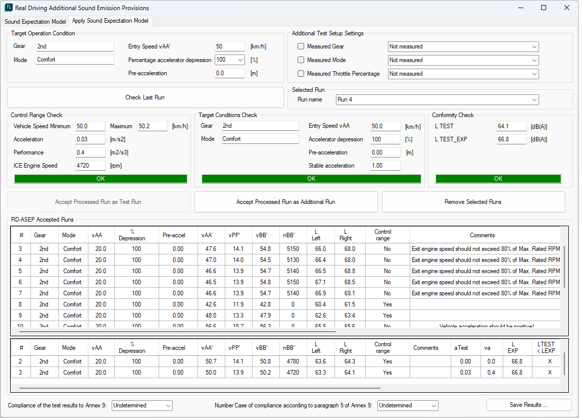Expand Number Case of compliance dropdown
Screen dimensions: 582x418
[408, 405]
